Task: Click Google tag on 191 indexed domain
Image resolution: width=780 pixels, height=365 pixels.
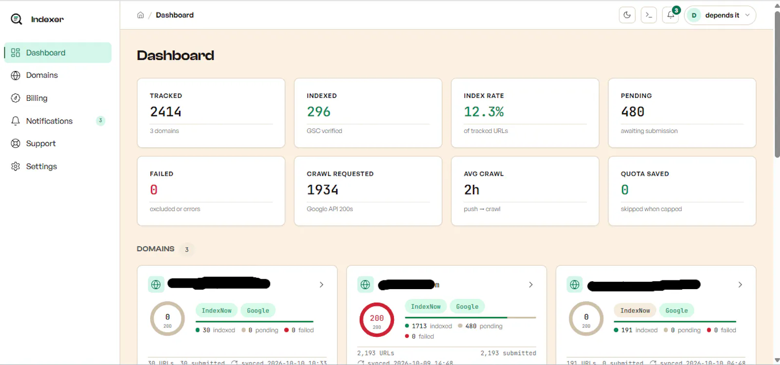Action: click(x=677, y=310)
